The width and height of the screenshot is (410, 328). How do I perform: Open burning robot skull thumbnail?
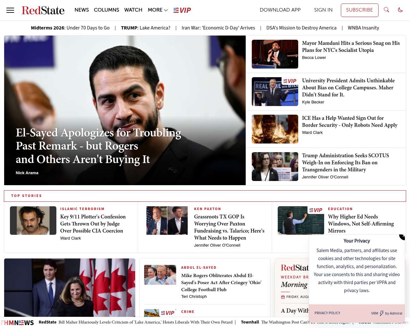point(275,129)
